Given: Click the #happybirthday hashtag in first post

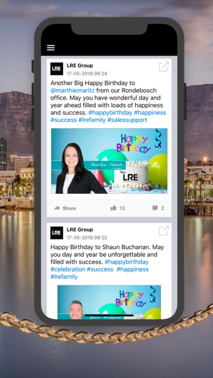Looking at the screenshot, I should [111, 112].
